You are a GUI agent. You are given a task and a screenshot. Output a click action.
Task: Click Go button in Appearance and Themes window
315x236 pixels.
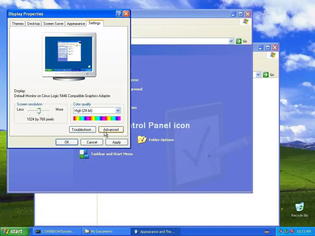click(x=241, y=41)
